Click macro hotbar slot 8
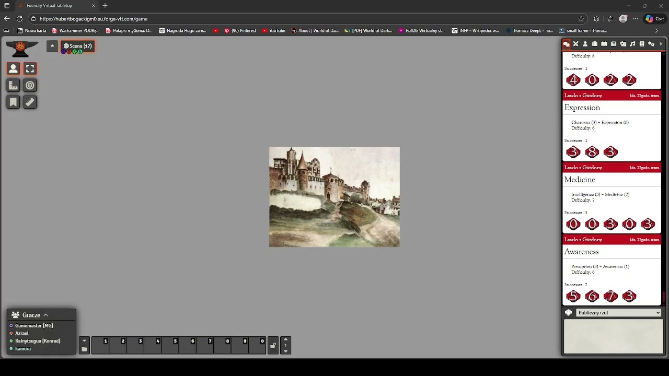The height and width of the screenshot is (376, 669). 222,345
